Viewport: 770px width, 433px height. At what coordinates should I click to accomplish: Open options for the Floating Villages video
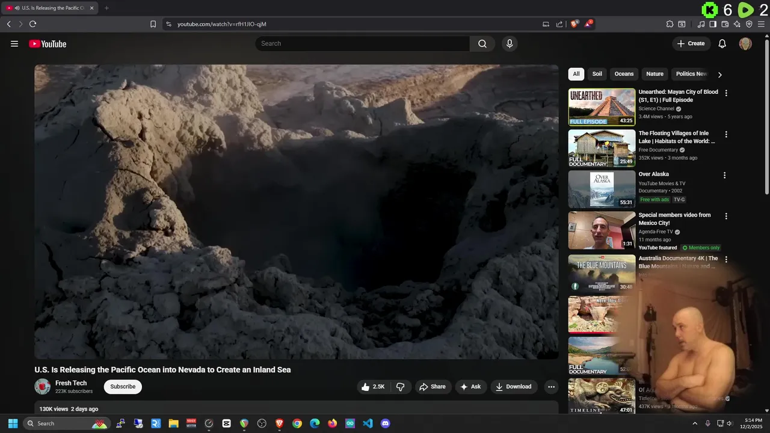(x=726, y=135)
